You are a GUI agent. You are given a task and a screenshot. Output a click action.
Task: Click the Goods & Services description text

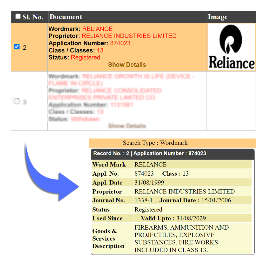(x=182, y=238)
